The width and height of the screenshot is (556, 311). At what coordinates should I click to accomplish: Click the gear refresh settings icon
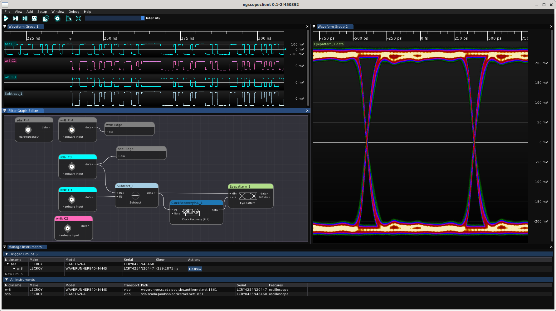pyautogui.click(x=57, y=18)
